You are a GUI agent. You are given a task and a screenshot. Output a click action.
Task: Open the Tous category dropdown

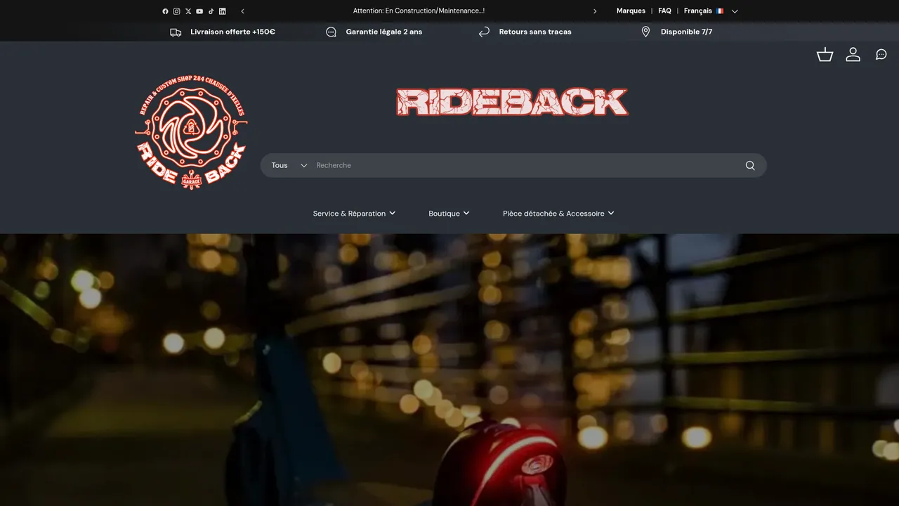(289, 166)
